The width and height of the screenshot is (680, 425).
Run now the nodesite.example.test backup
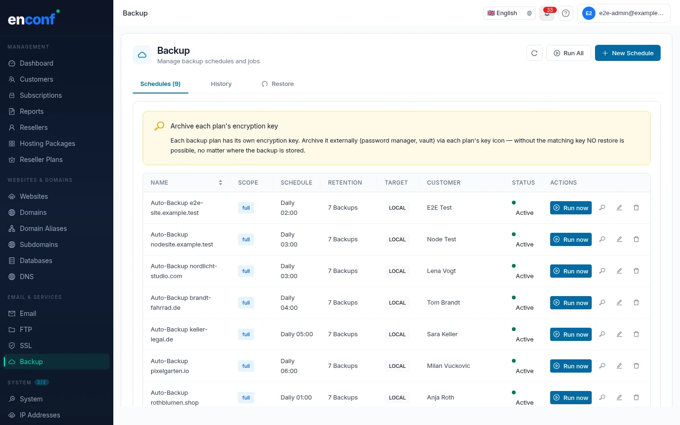tap(571, 239)
